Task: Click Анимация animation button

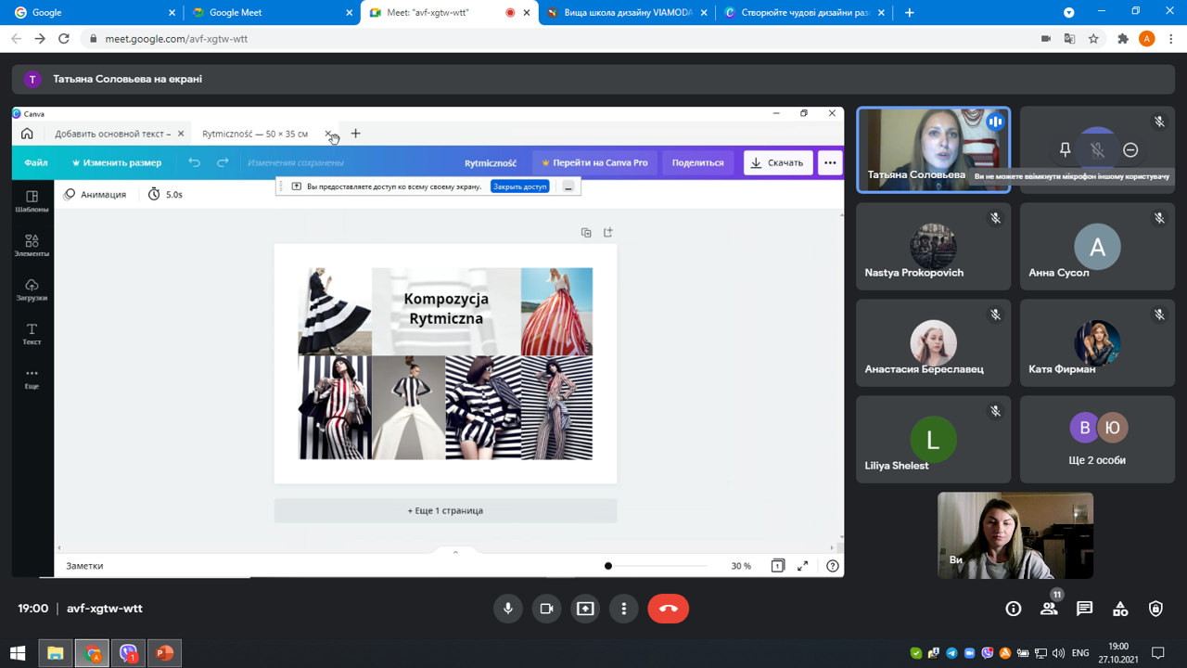Action: tap(95, 194)
